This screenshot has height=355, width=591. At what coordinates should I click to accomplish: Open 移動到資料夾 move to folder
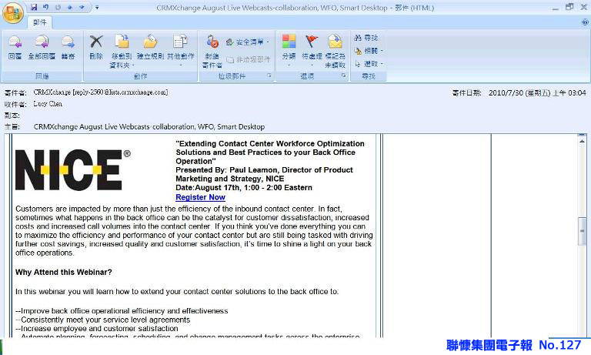coord(122,52)
